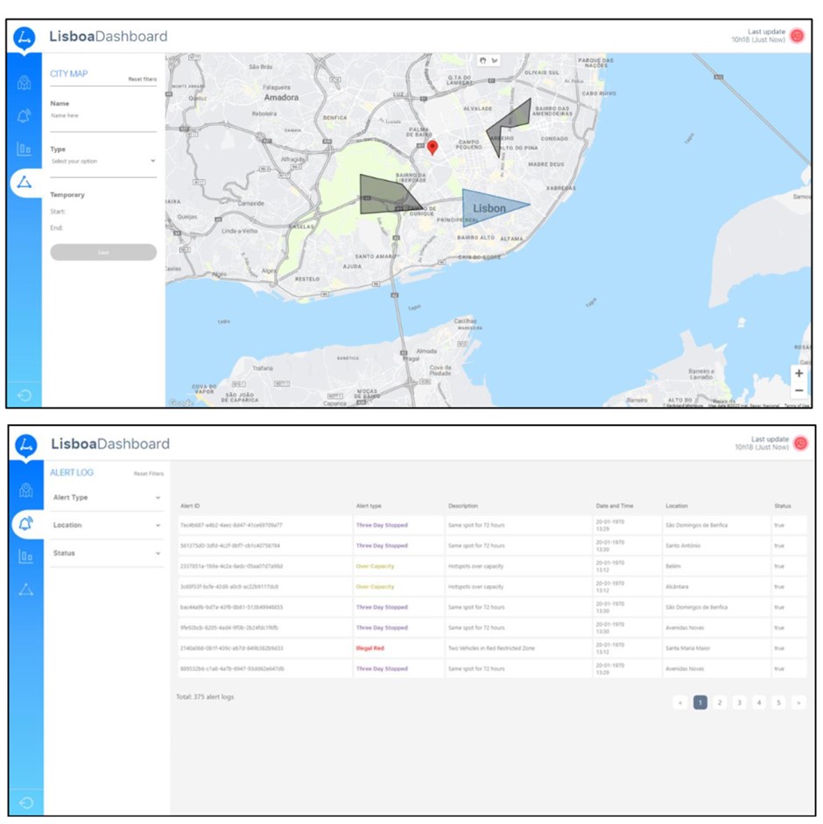The image size is (823, 824).
Task: Expand the Location filter in Alert Log
Action: [x=105, y=526]
